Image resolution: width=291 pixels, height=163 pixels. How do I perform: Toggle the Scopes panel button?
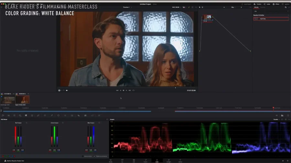pyautogui.click(x=282, y=116)
